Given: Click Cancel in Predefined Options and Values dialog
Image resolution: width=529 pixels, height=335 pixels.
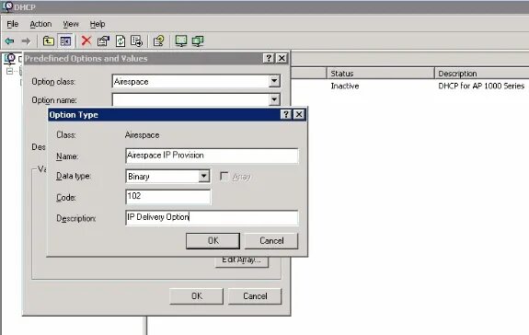Looking at the screenshot, I should tap(255, 296).
